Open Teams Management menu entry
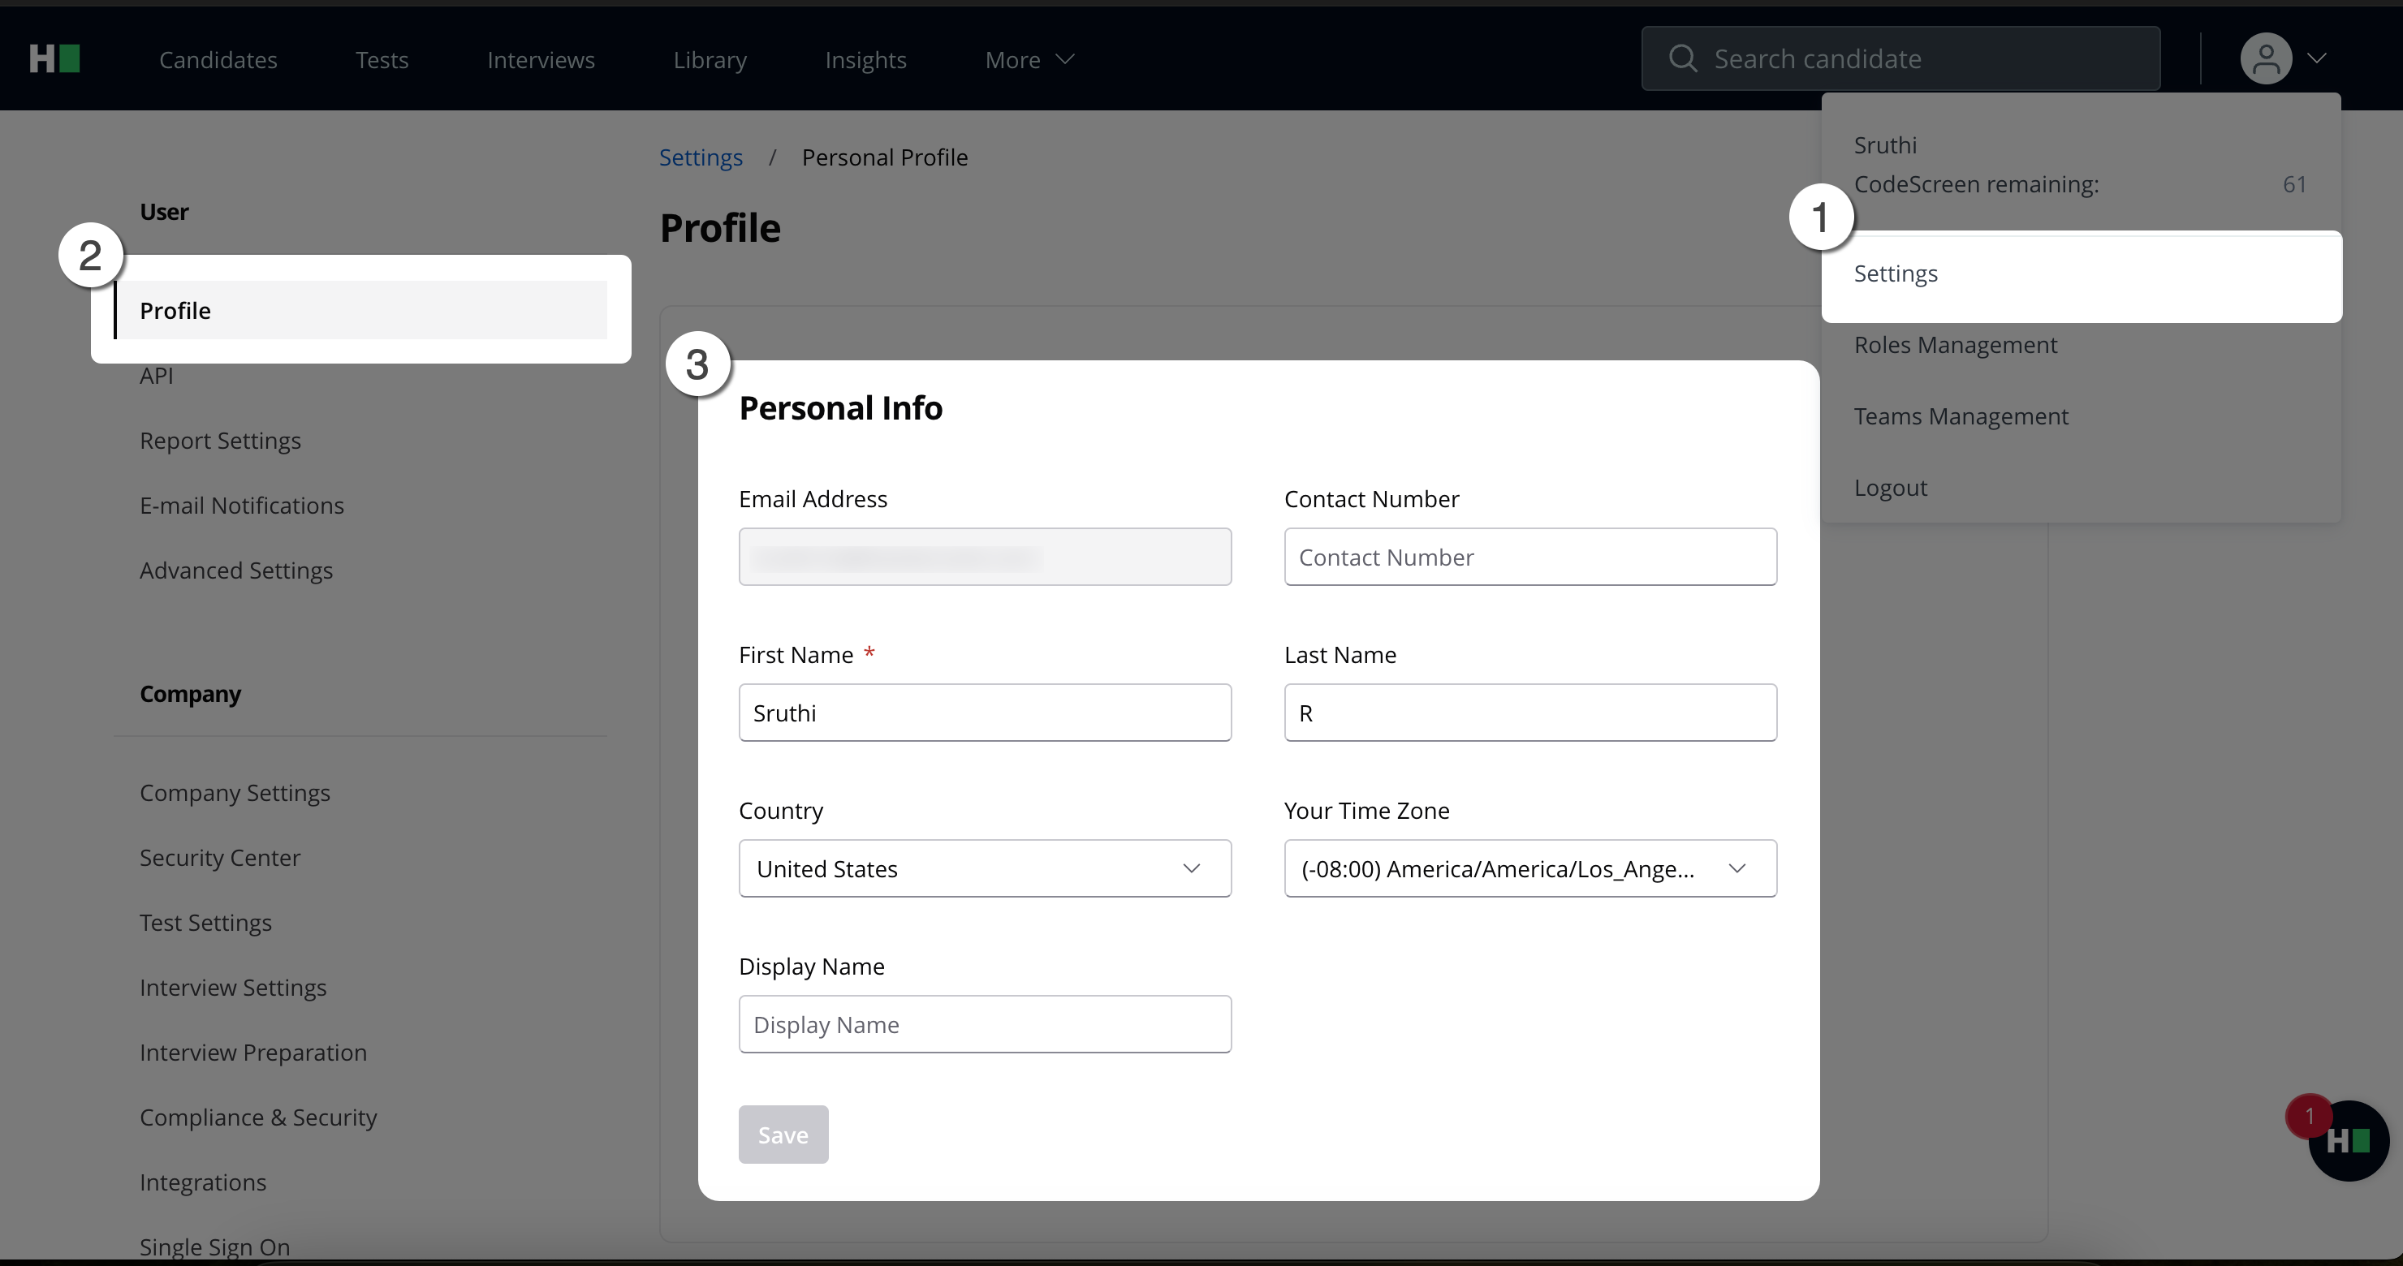The height and width of the screenshot is (1266, 2403). click(1960, 416)
